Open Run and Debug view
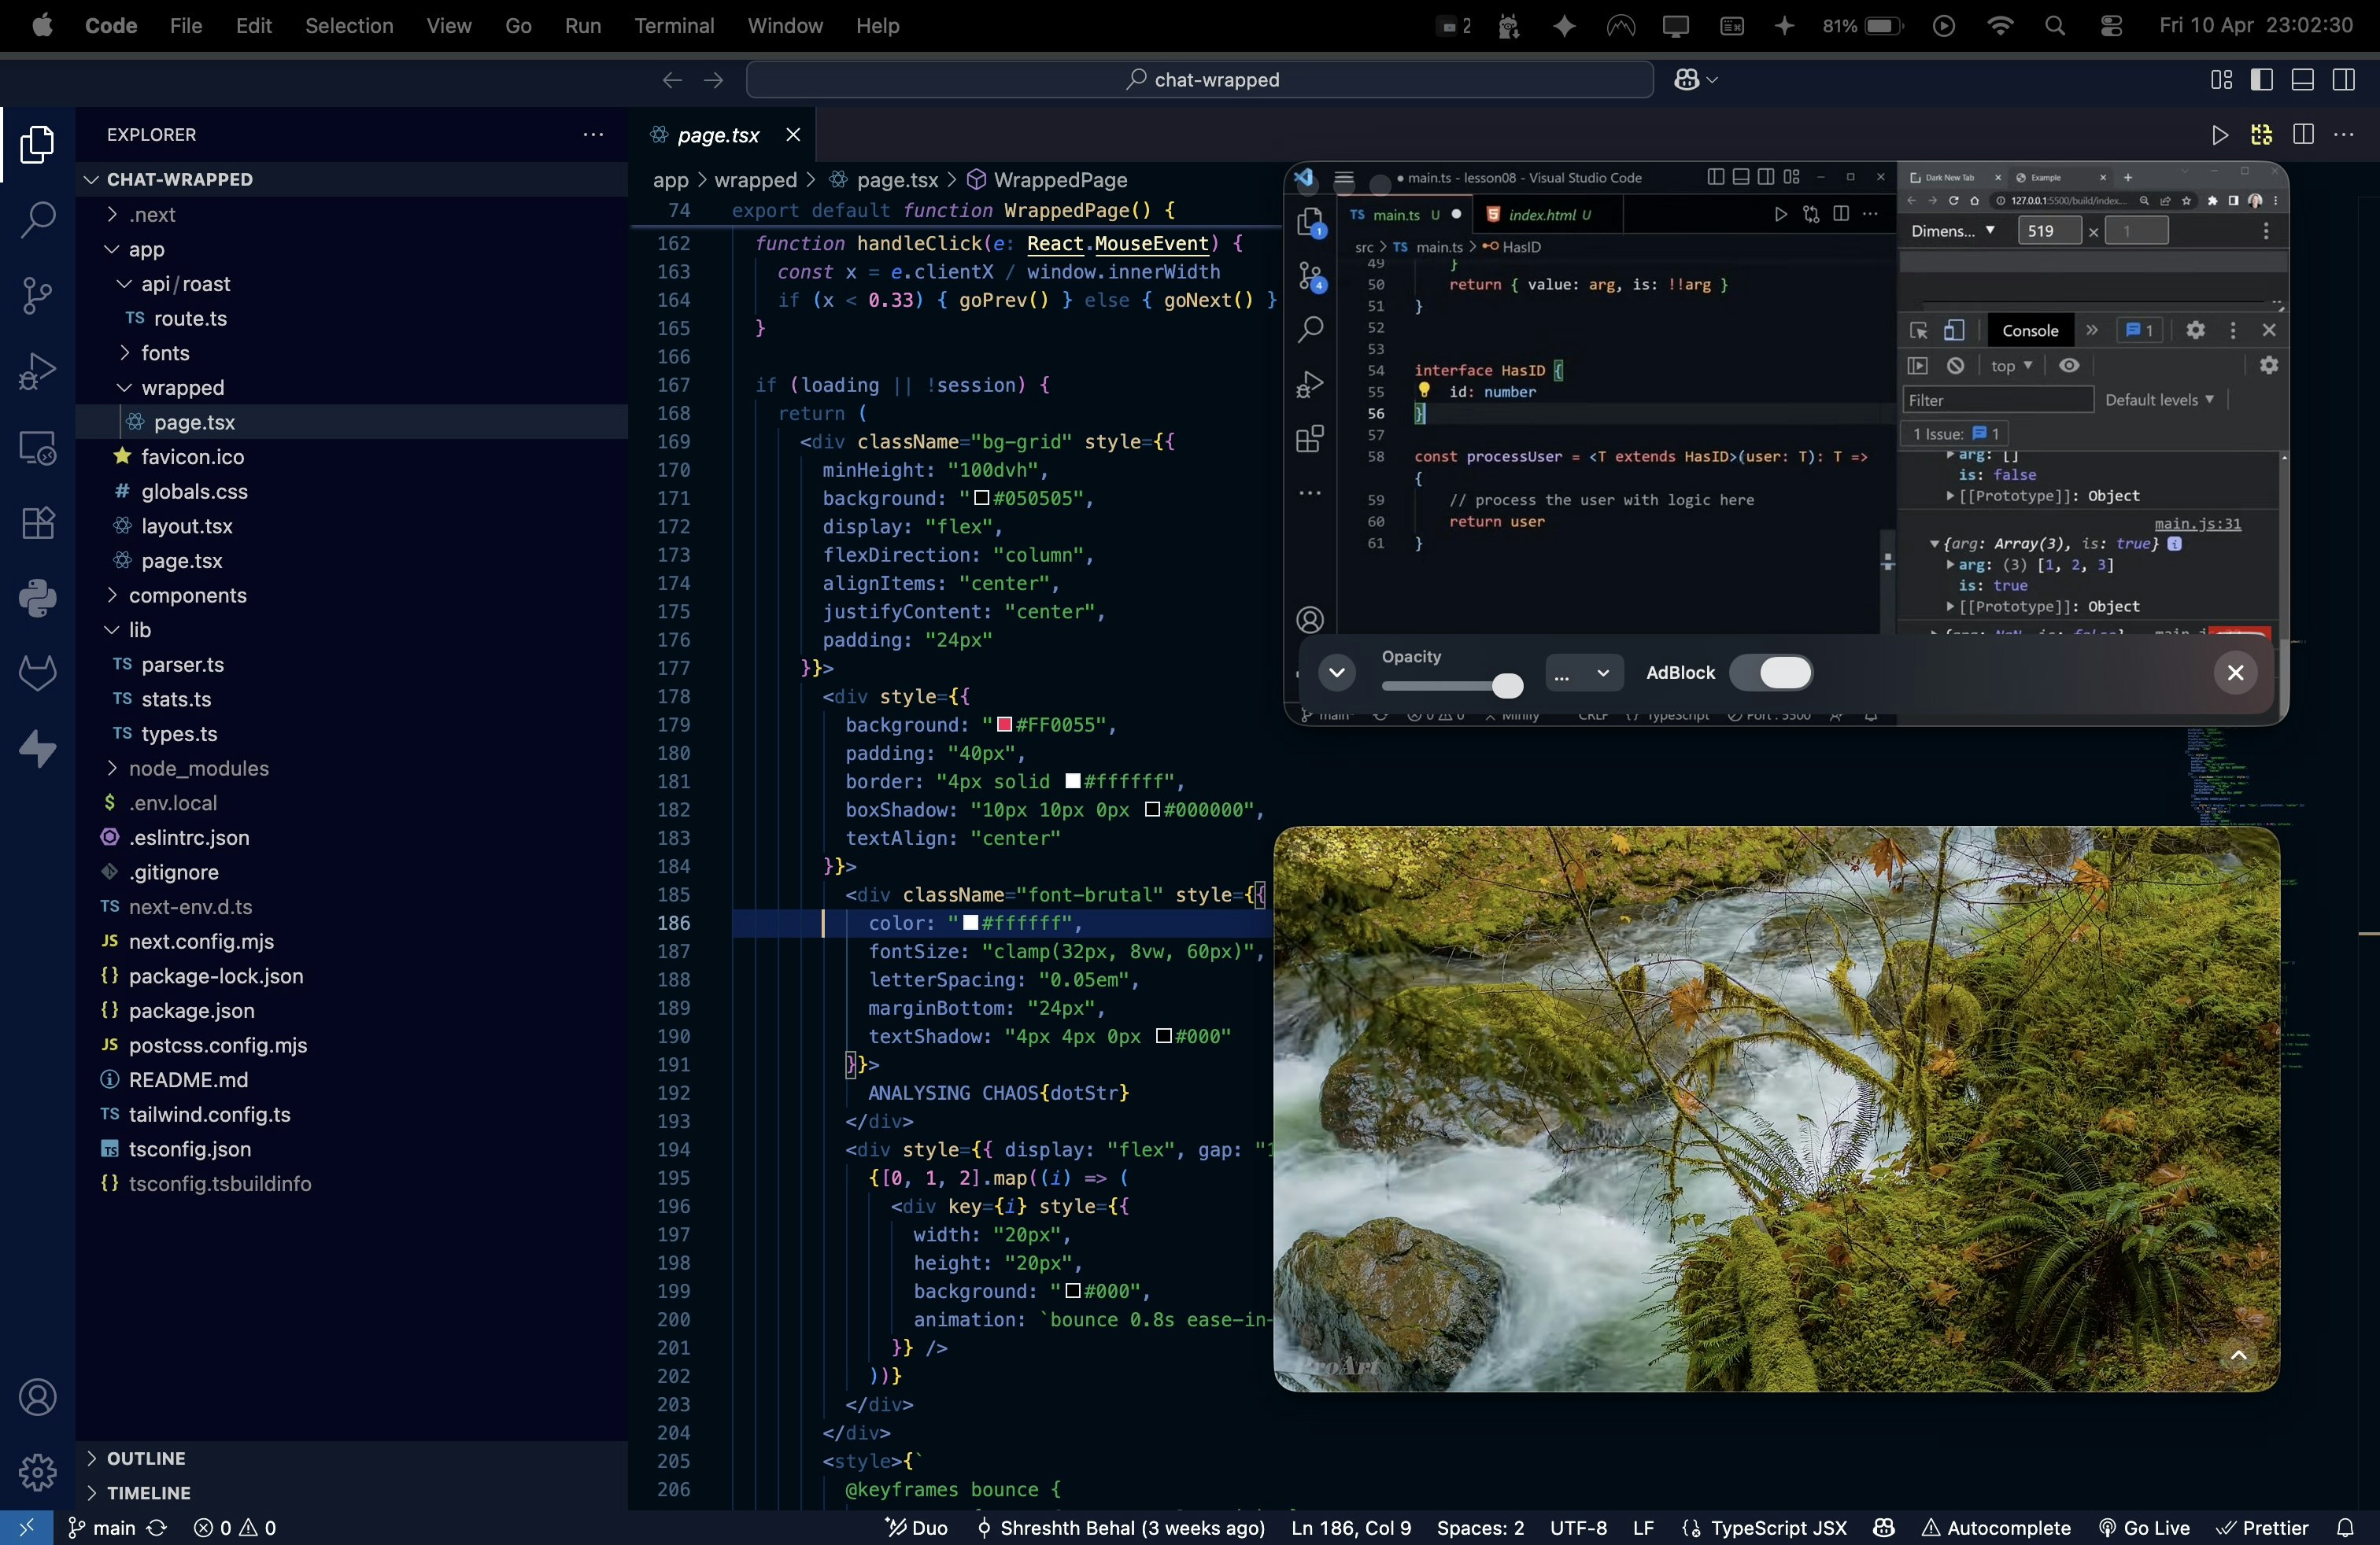2380x1545 pixels. [x=37, y=371]
